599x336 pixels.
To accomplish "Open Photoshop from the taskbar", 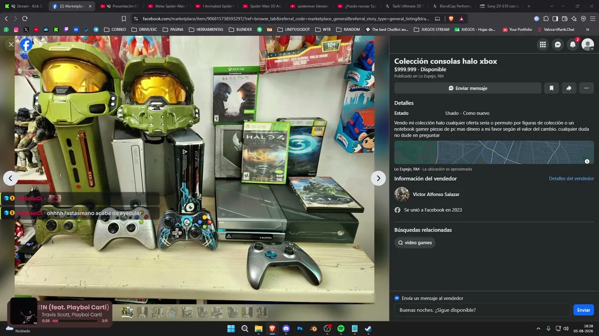I will [x=300, y=329].
